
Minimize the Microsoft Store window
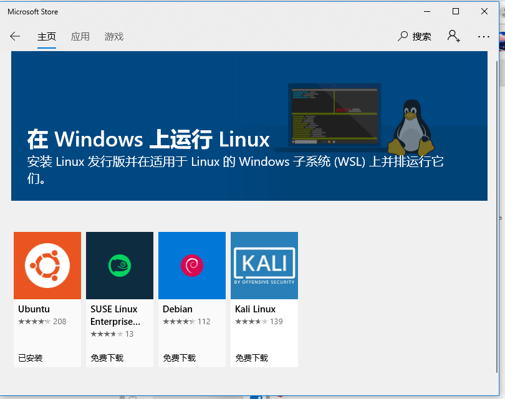coord(427,12)
